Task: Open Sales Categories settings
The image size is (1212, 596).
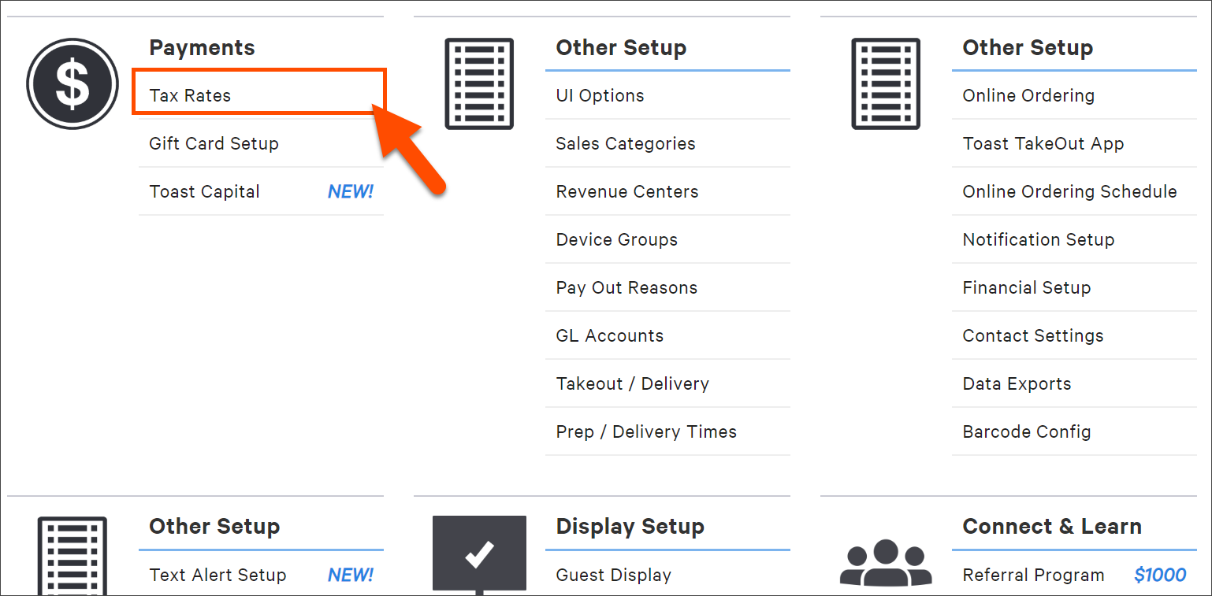Action: pyautogui.click(x=625, y=143)
